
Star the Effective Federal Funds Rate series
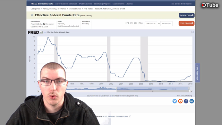click(32, 15)
